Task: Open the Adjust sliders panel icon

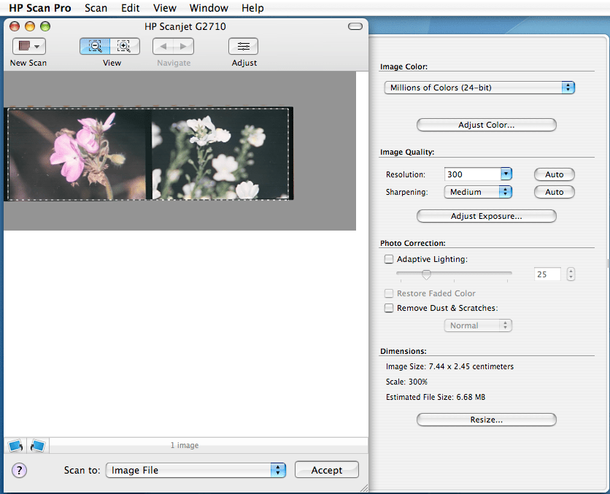Action: [x=244, y=46]
